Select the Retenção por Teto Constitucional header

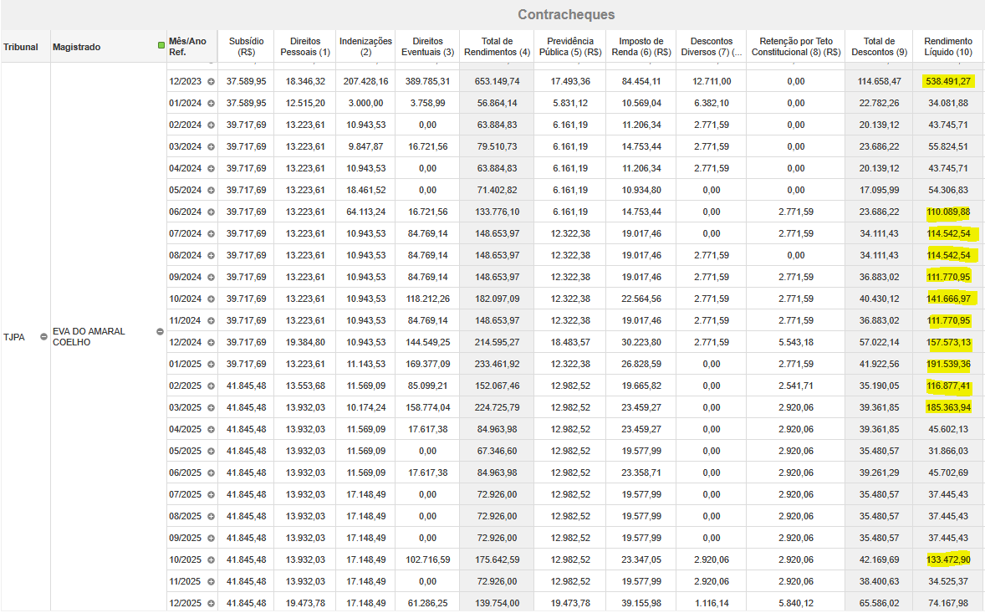tap(796, 47)
